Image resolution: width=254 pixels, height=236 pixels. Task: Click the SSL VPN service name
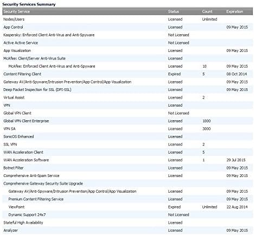click(10, 145)
